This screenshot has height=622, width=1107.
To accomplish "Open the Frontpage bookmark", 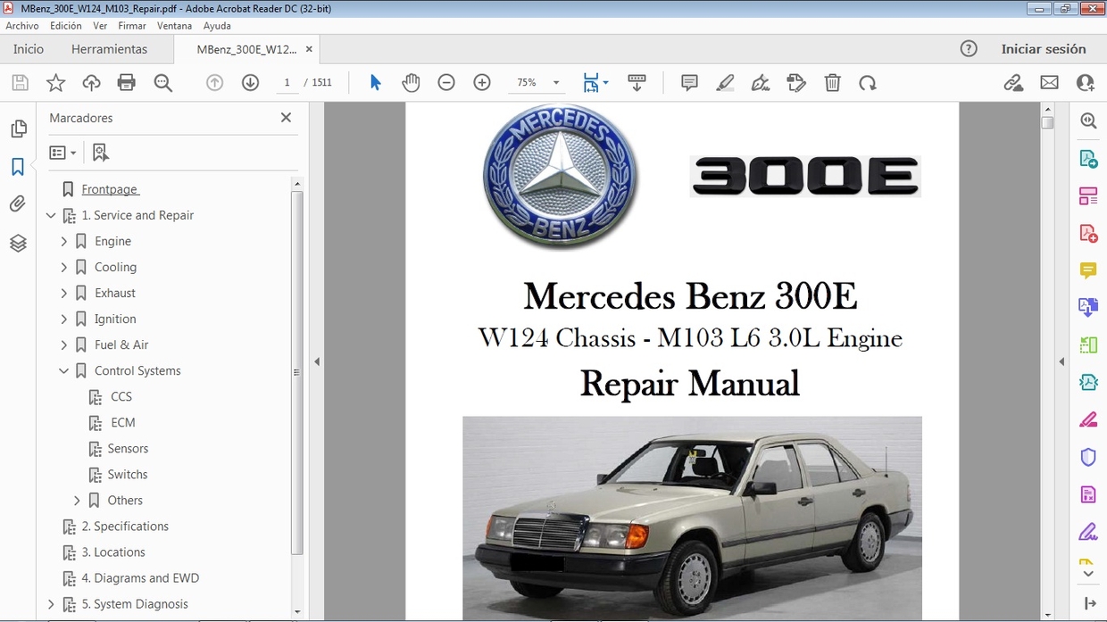I will [110, 189].
